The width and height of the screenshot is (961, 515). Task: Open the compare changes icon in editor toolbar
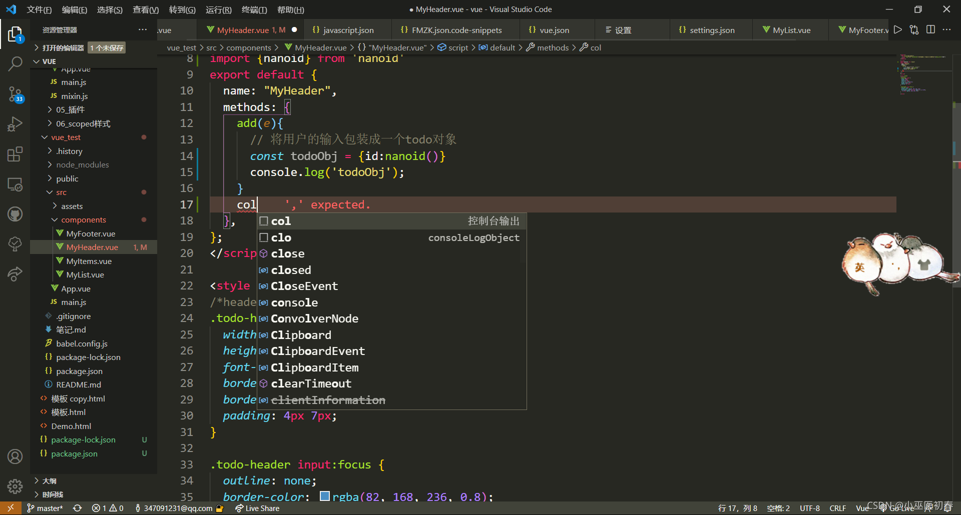point(914,30)
